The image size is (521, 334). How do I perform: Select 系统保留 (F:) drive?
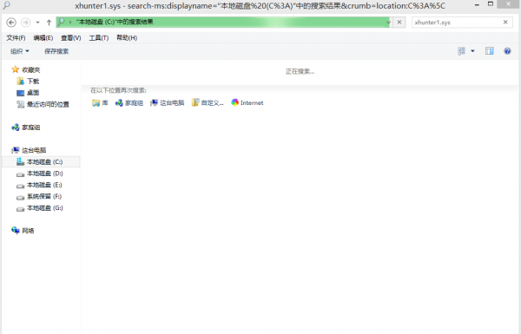tap(40, 197)
